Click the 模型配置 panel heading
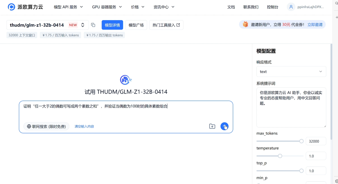This screenshot has width=338, height=184. (x=266, y=51)
